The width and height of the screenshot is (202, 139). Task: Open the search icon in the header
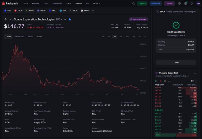point(133,4)
